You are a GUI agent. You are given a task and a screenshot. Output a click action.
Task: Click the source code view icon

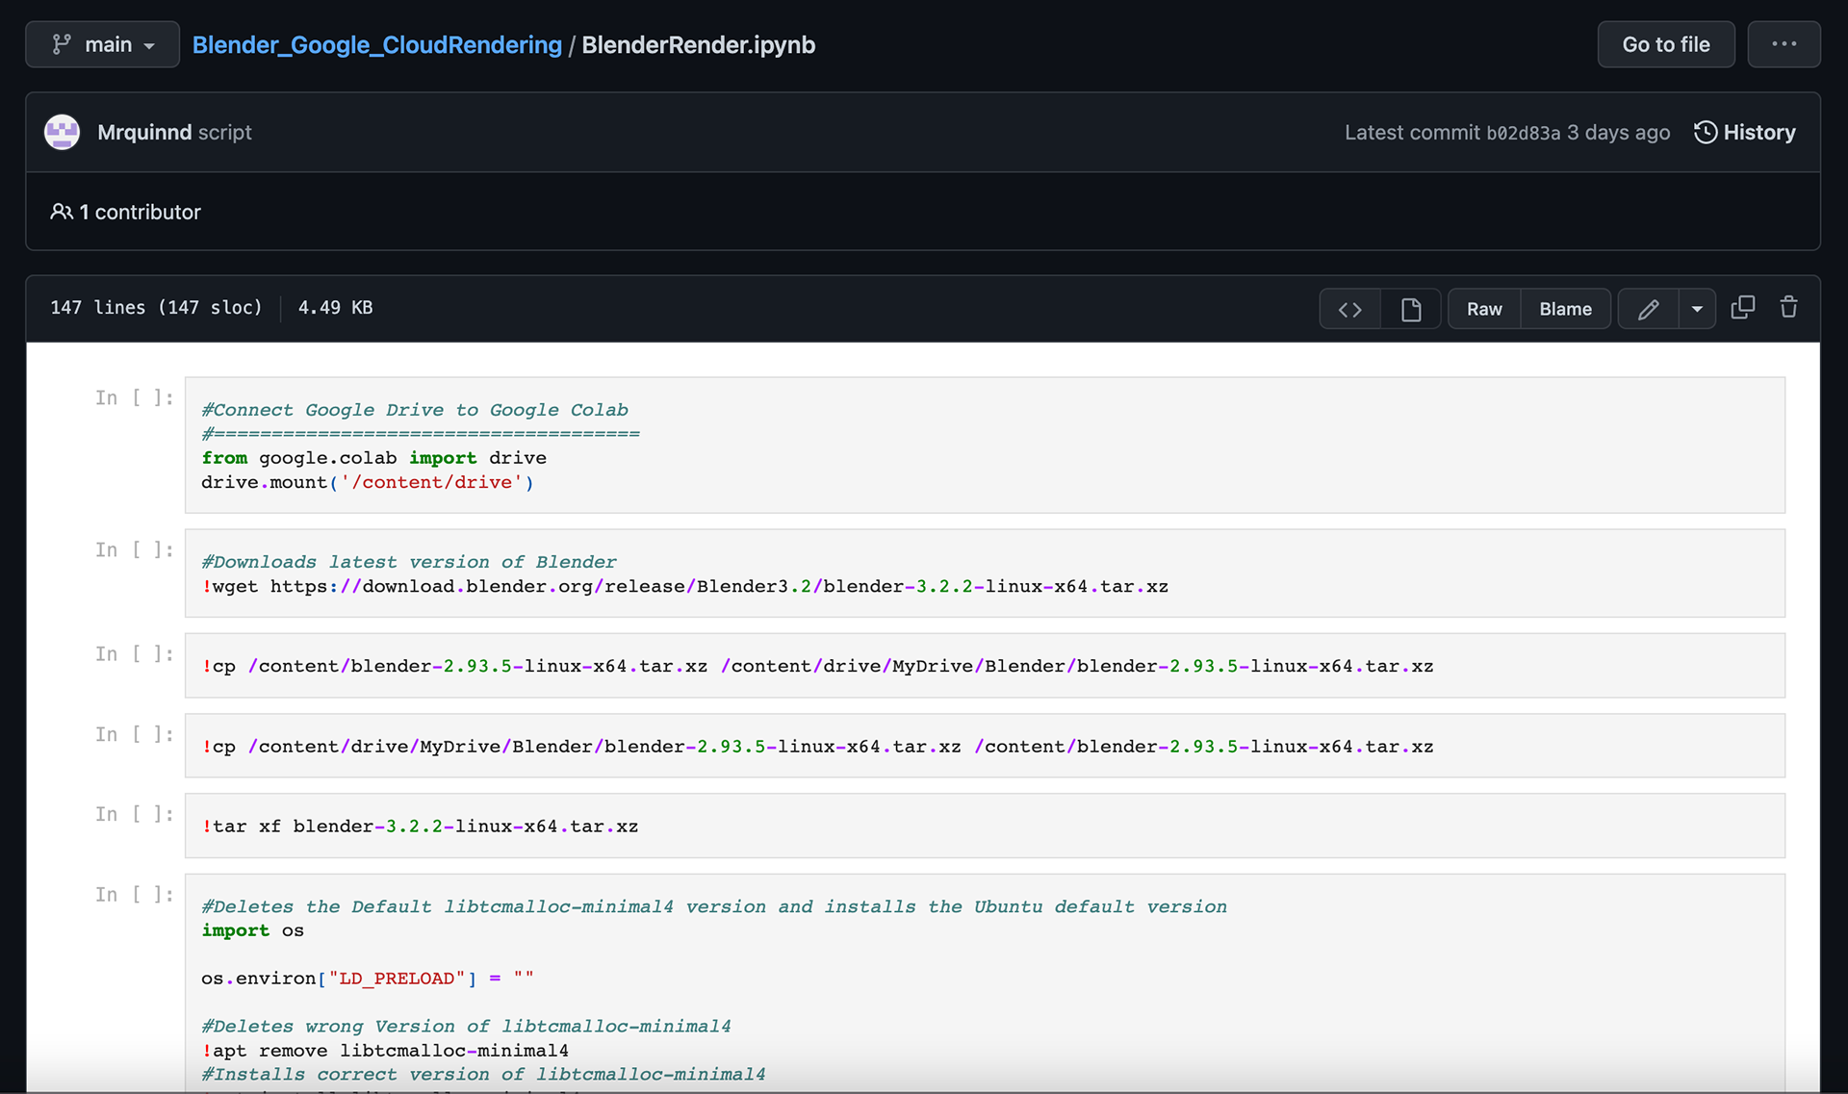tap(1349, 309)
